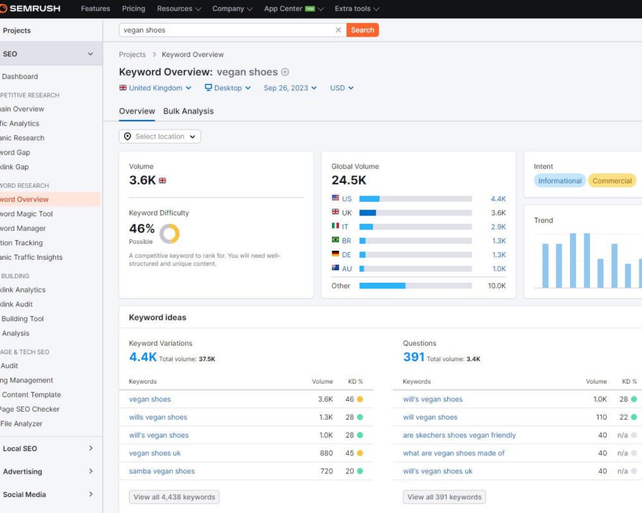The width and height of the screenshot is (642, 513).
Task: Click the US flag in Global Volume
Action: pos(335,198)
